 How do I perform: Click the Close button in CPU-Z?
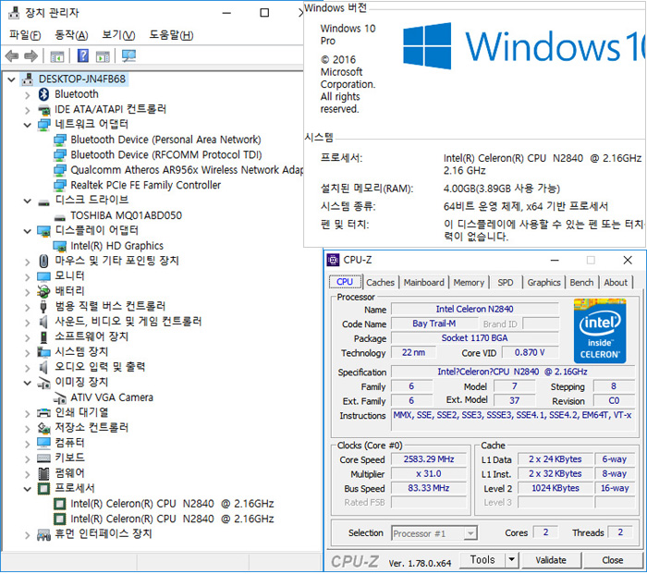[612, 560]
